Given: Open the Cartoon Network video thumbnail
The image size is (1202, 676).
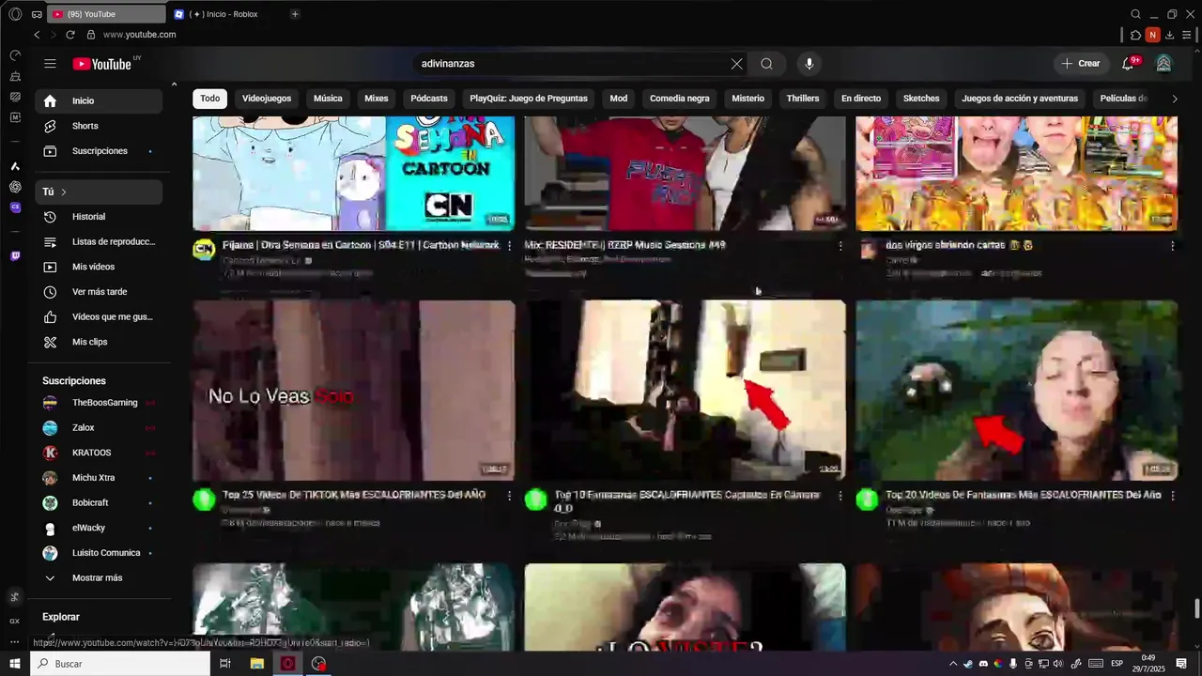Looking at the screenshot, I should pyautogui.click(x=354, y=174).
